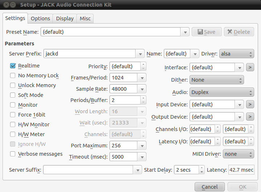Click the Save preset button

pos(207,32)
